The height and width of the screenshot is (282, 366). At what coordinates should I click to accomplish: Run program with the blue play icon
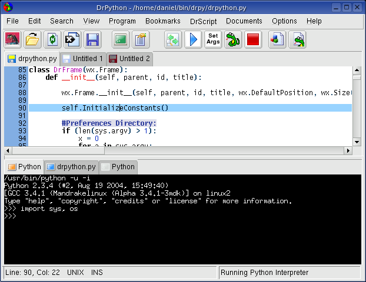[x=193, y=39]
